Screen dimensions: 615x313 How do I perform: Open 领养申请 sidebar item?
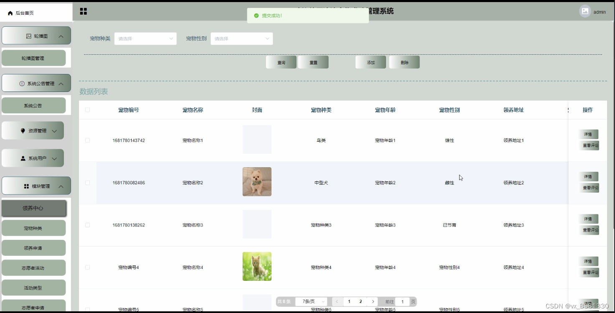(x=33, y=248)
